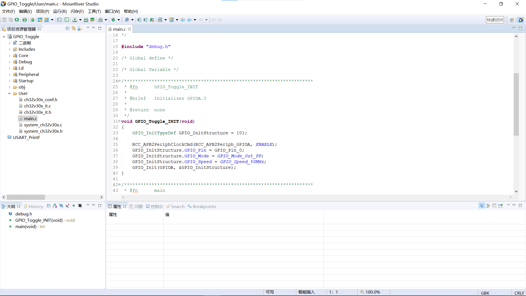
Task: Select GPIO_Toggle_INIT(void) in outline
Action: tap(45, 220)
